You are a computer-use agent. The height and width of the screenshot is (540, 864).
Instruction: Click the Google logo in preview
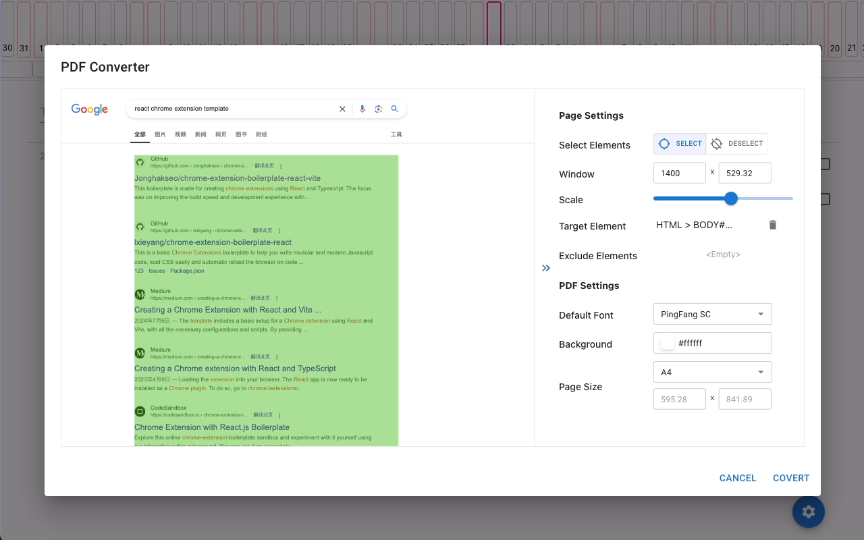[90, 109]
